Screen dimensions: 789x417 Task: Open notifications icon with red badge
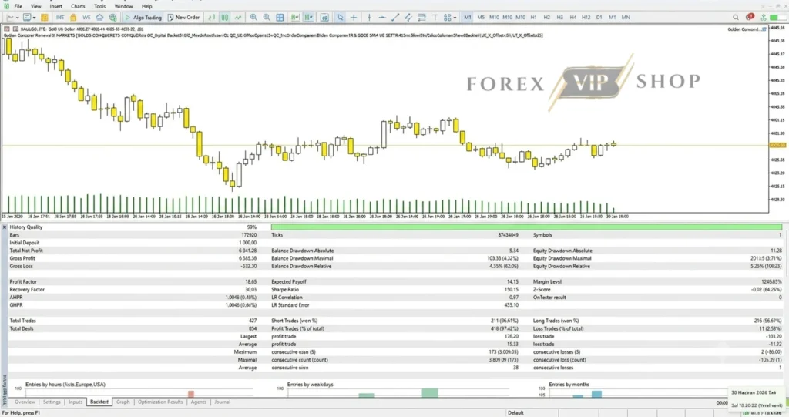[x=750, y=17]
